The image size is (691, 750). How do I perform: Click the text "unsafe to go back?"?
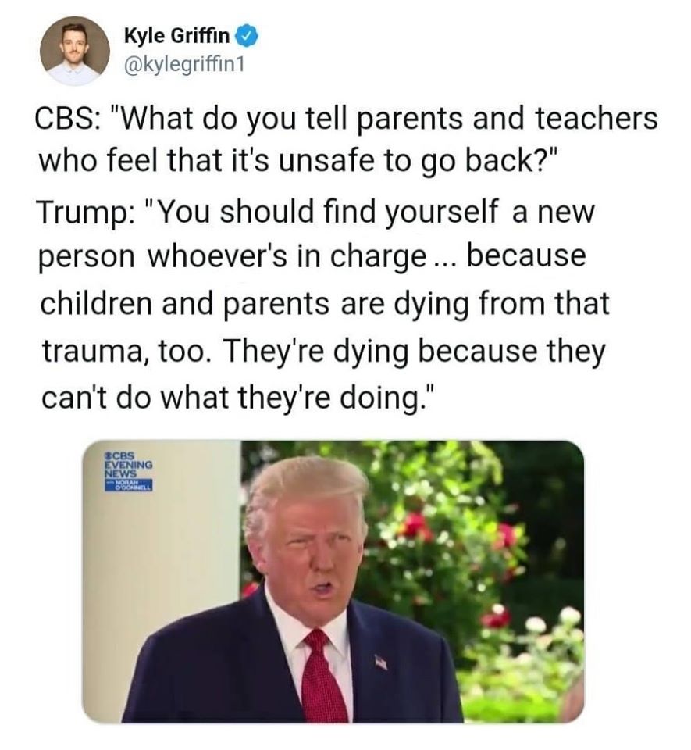(418, 160)
